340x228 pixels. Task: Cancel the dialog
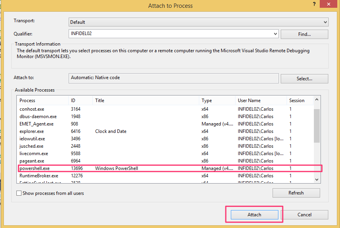click(305, 215)
